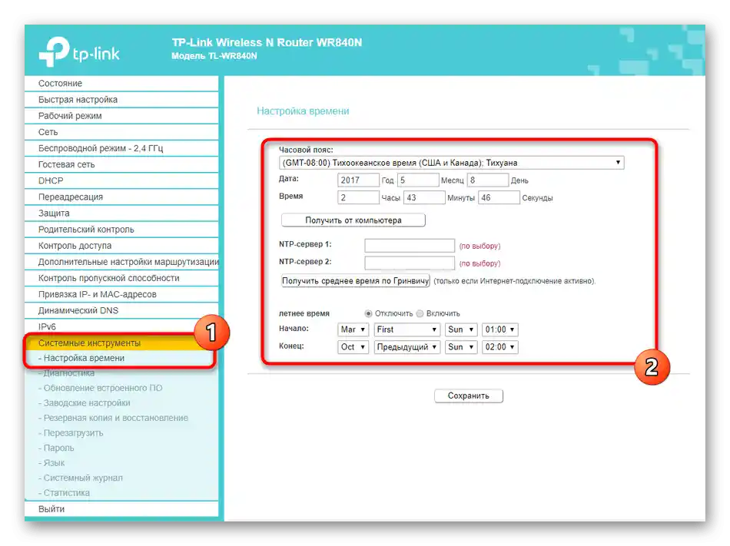Open Гостевая сеть settings
This screenshot has height=546, width=730.
pos(121,164)
